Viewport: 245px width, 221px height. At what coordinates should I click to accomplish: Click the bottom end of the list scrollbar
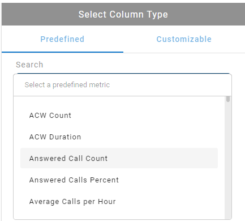[x=228, y=217]
